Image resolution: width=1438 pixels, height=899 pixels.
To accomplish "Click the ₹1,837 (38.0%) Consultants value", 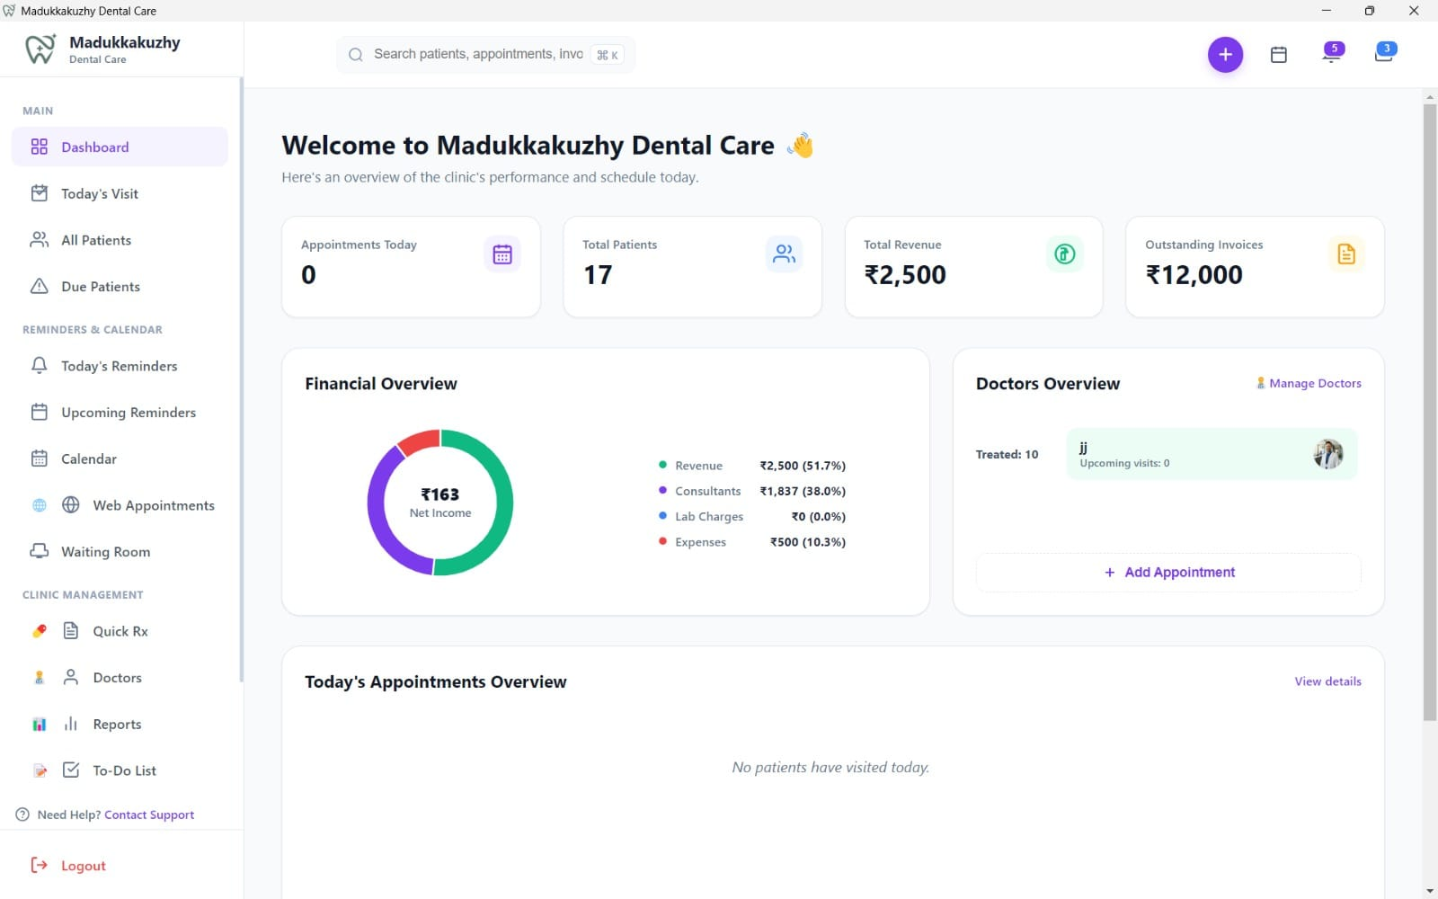I will (x=803, y=491).
